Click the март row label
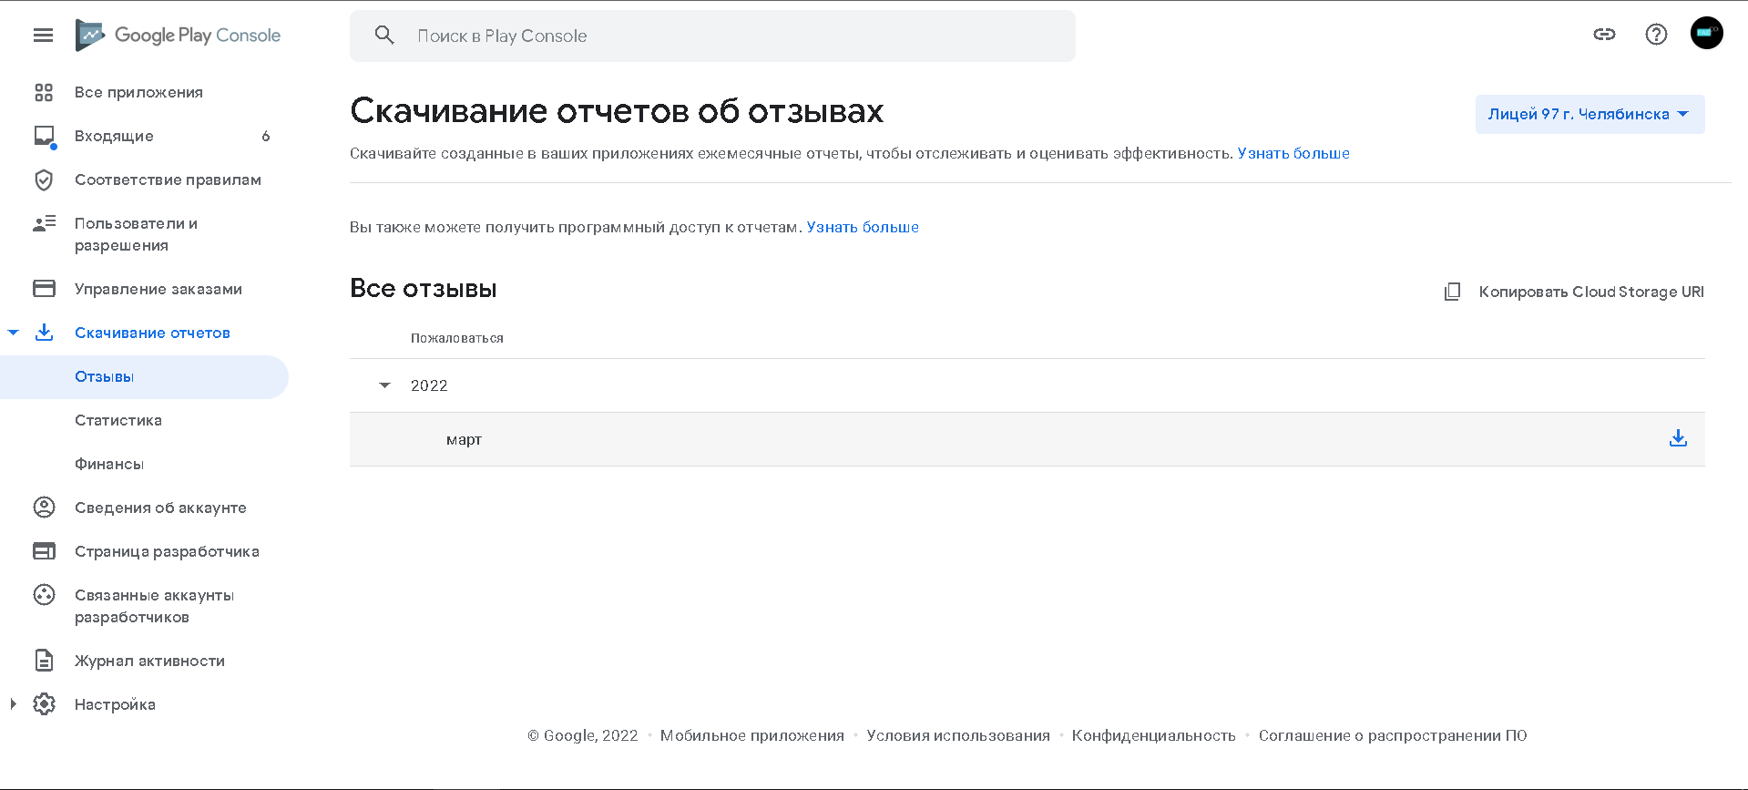 (x=464, y=439)
